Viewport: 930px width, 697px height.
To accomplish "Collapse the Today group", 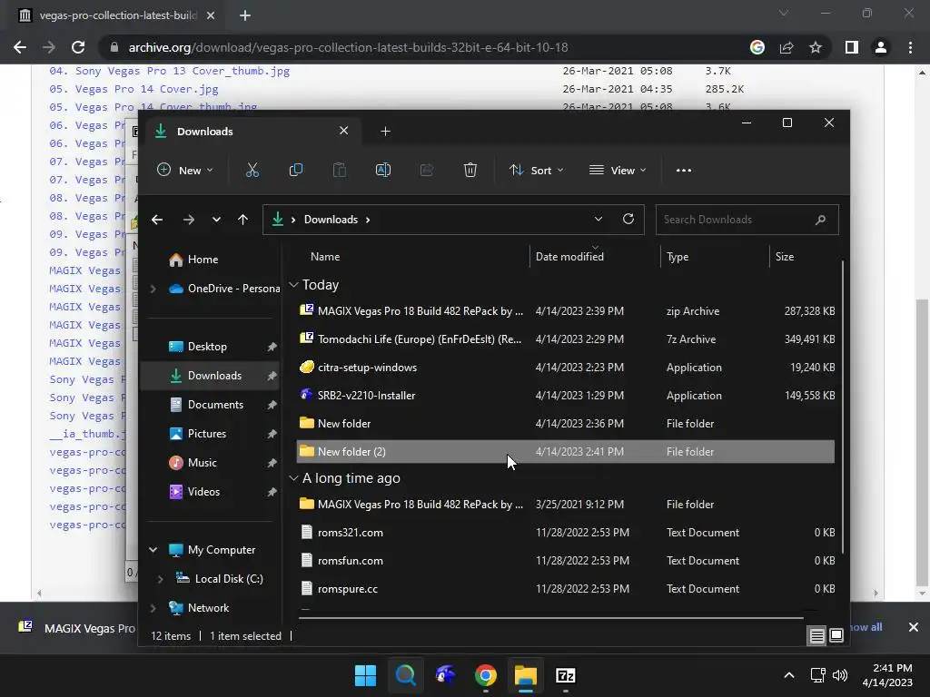I will click(x=293, y=285).
